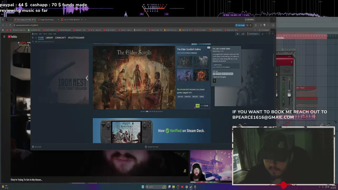Viewport: 338px width, 190px height.
Task: Open the View menu in Steam
Action: coord(40,34)
